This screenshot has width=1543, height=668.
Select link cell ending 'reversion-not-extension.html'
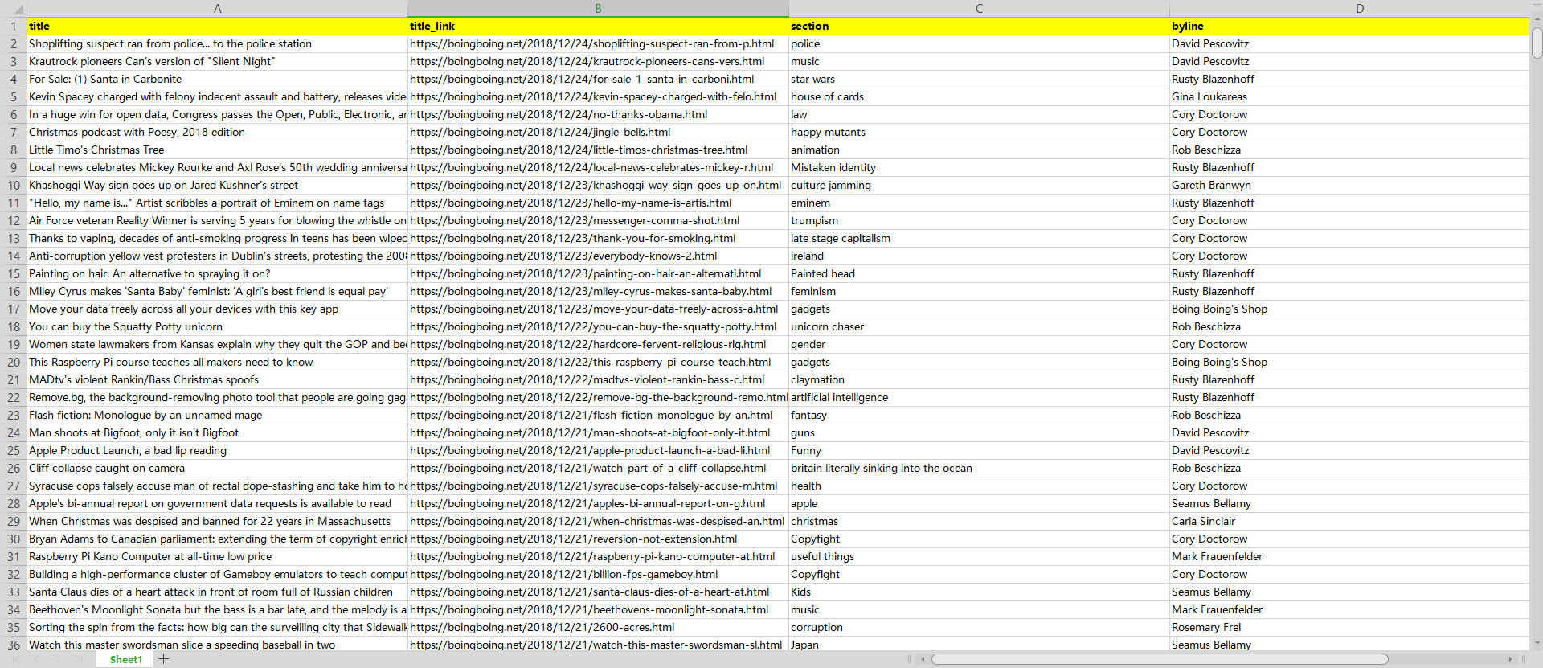coord(598,539)
